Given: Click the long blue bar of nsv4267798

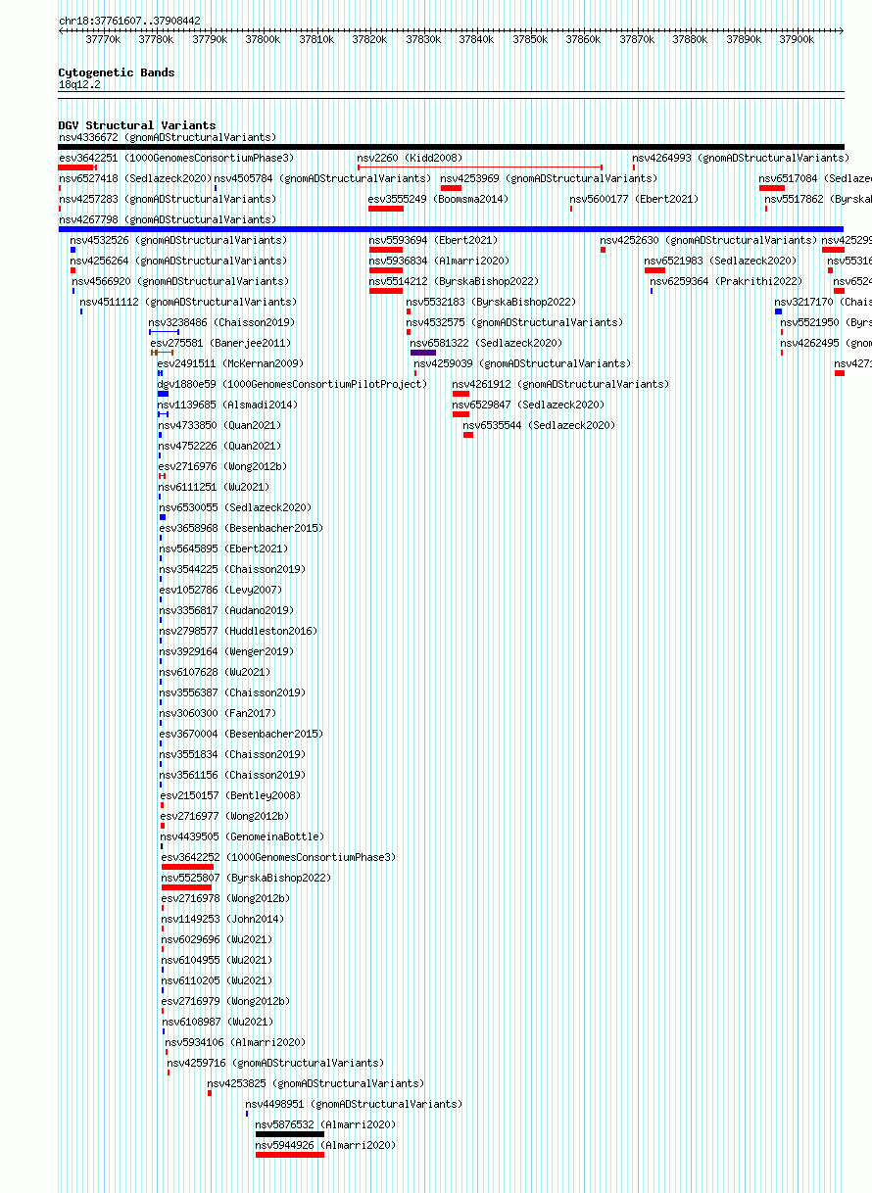Looking at the screenshot, I should [451, 229].
